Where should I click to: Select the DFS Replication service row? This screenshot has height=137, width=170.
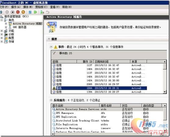(x=107, y=117)
